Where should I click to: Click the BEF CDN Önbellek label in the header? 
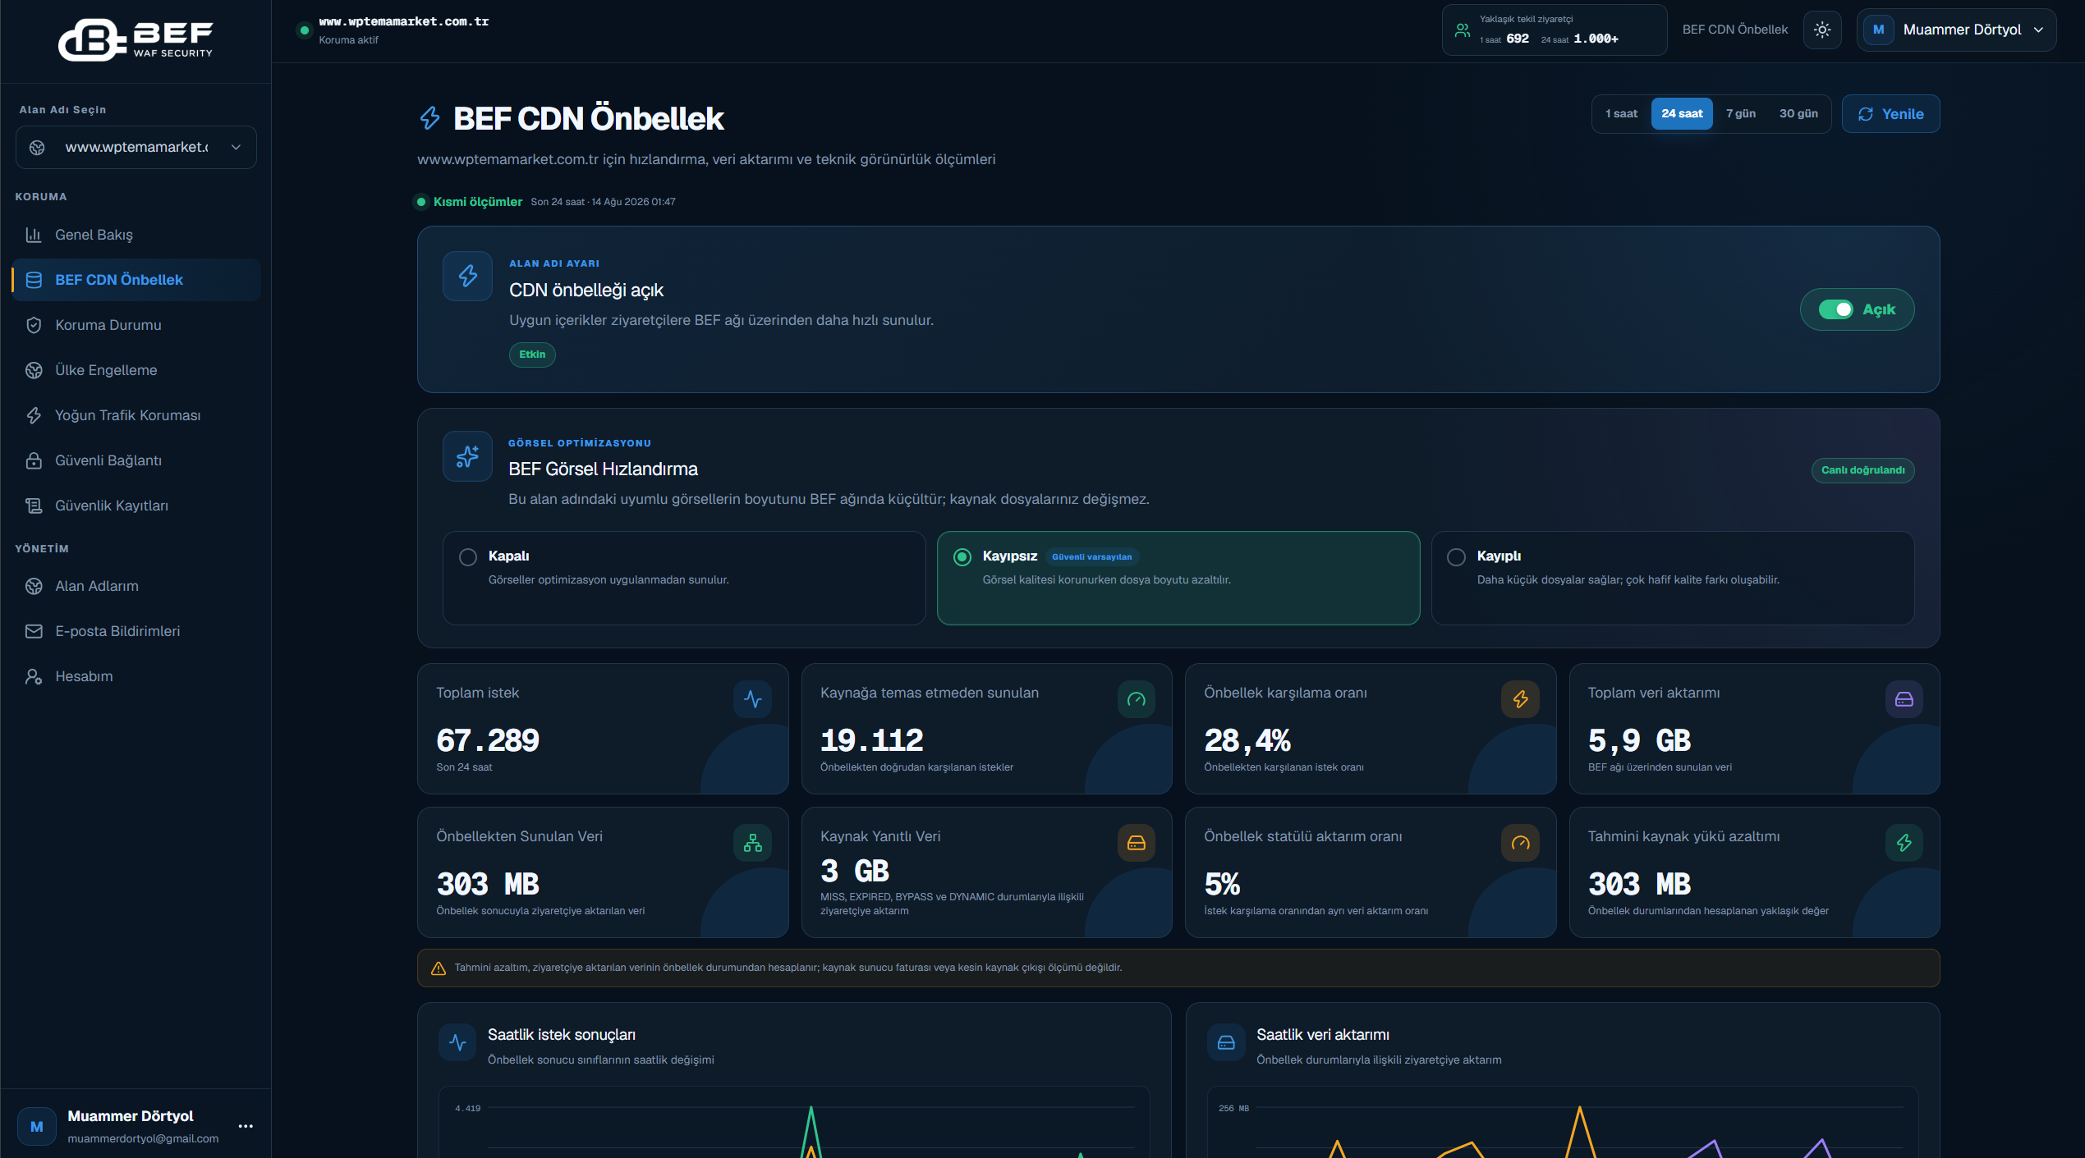[x=1734, y=30]
